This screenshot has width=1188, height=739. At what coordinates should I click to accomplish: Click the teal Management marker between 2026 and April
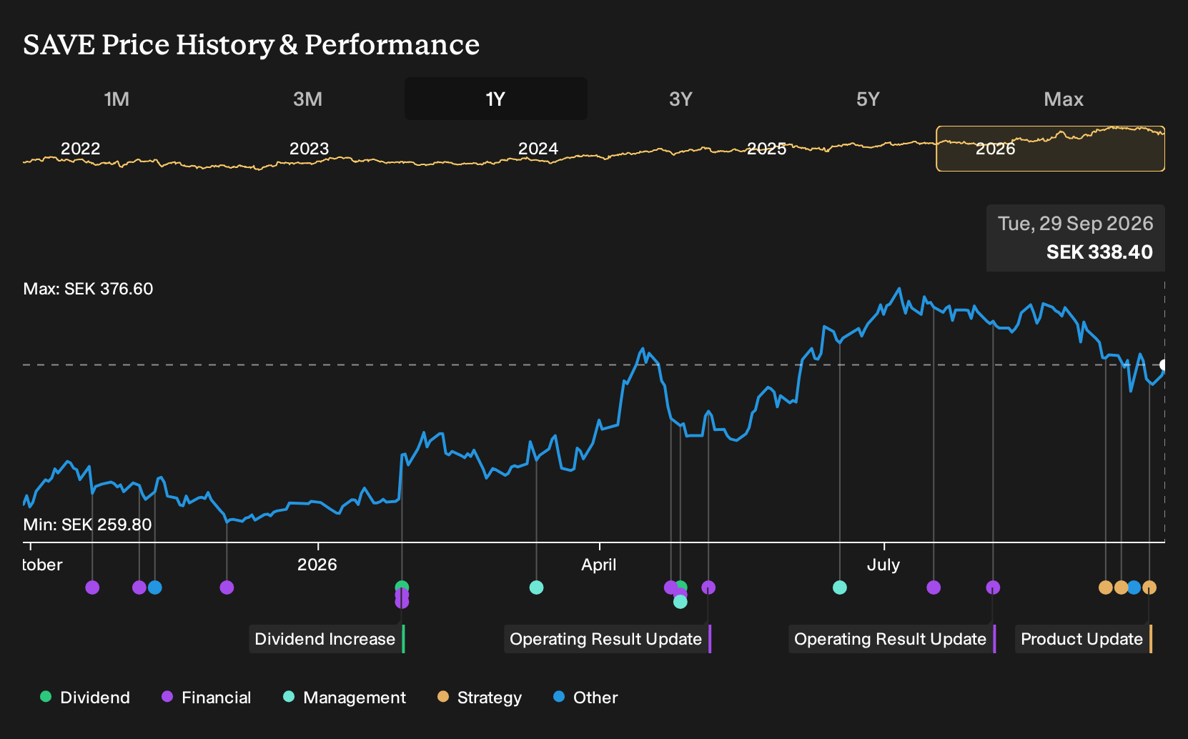click(x=536, y=587)
